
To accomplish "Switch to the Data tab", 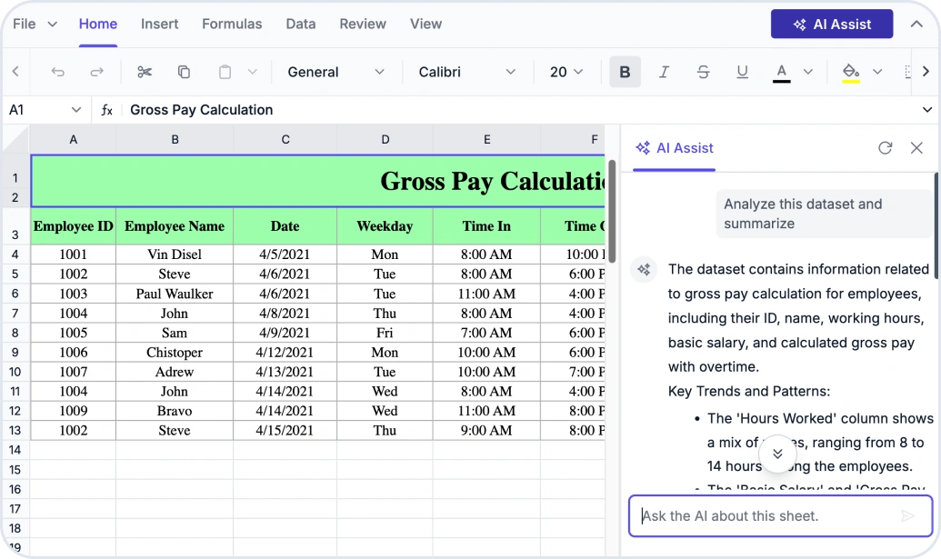I will (301, 24).
